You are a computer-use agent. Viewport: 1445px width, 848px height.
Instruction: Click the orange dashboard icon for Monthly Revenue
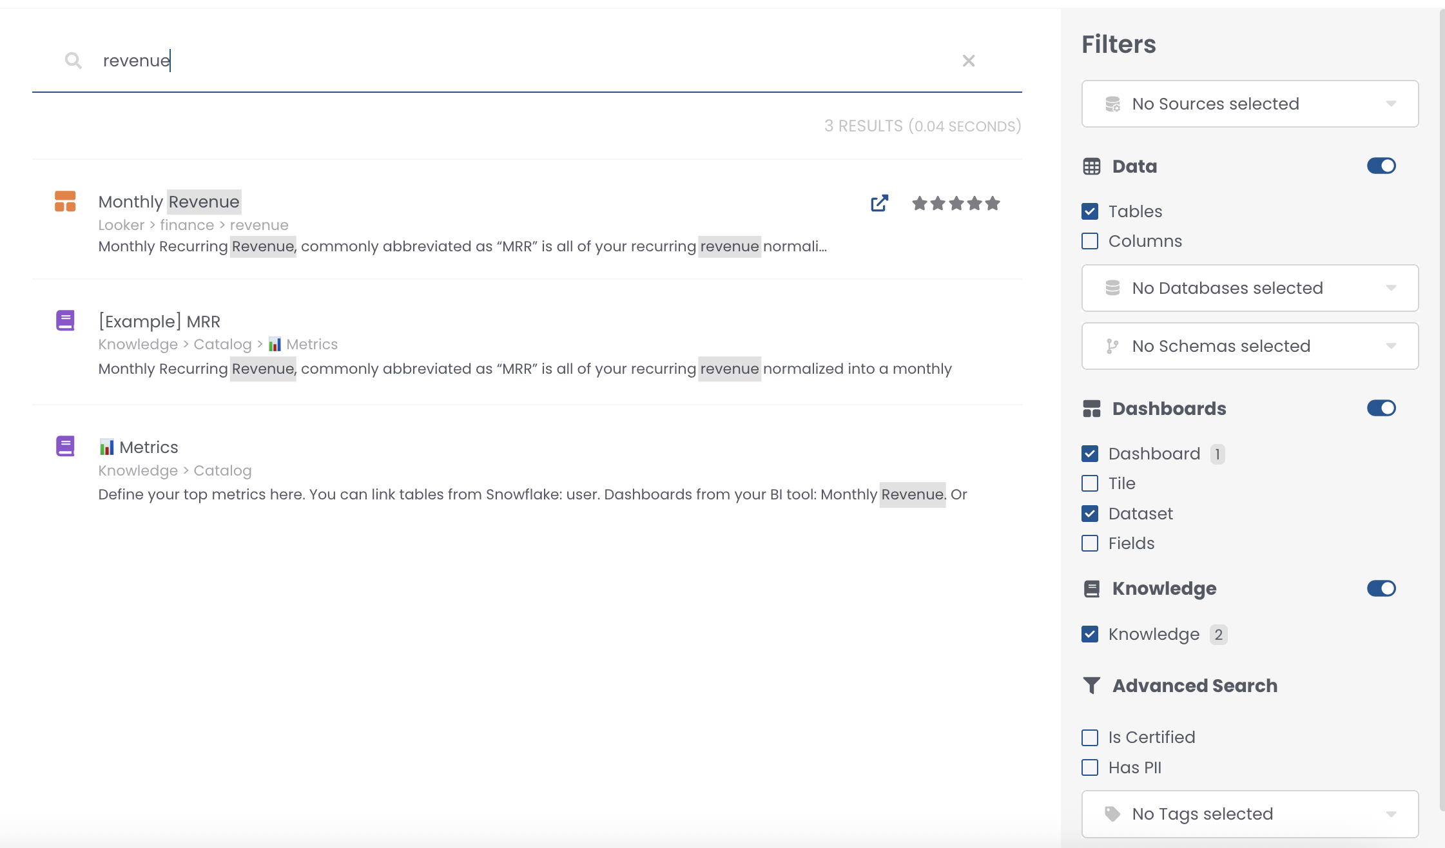pos(65,202)
